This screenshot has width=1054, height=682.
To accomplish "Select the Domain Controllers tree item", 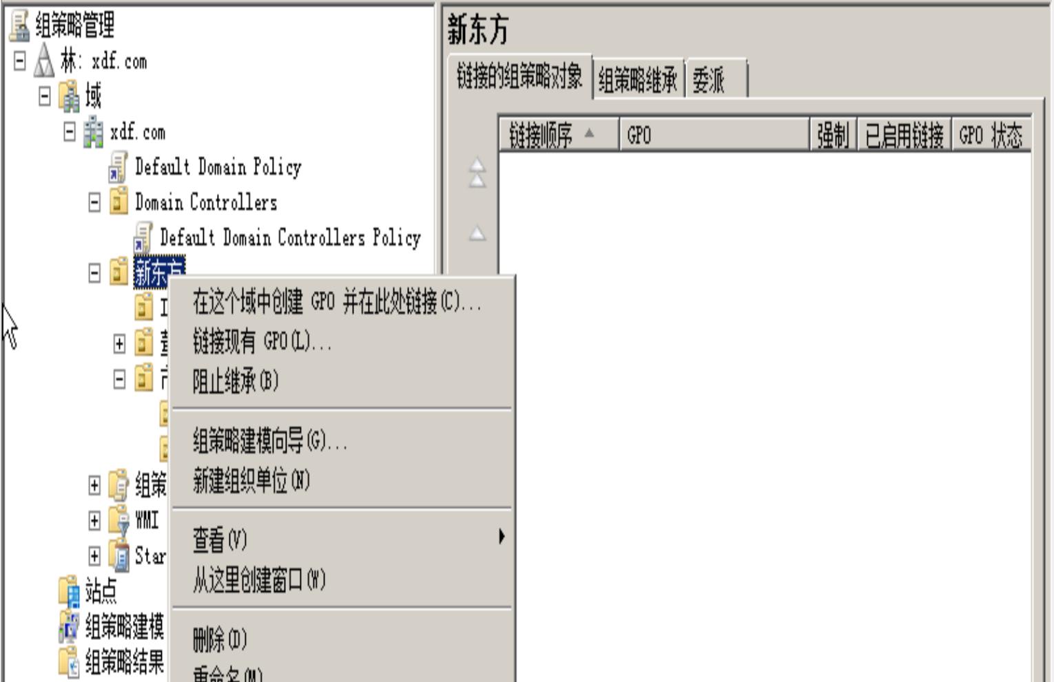I will point(206,202).
